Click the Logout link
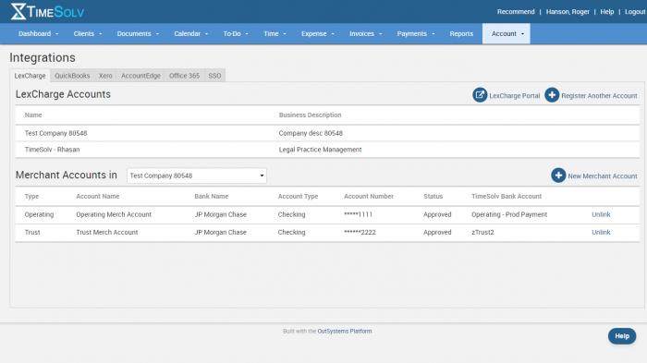The width and height of the screenshot is (647, 363). (635, 12)
